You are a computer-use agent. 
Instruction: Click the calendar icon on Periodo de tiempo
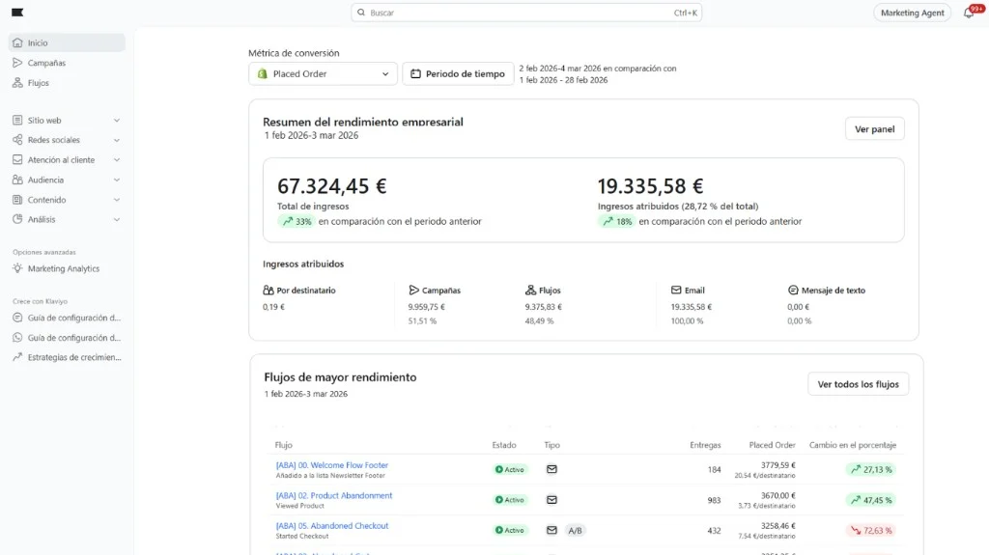tap(415, 73)
